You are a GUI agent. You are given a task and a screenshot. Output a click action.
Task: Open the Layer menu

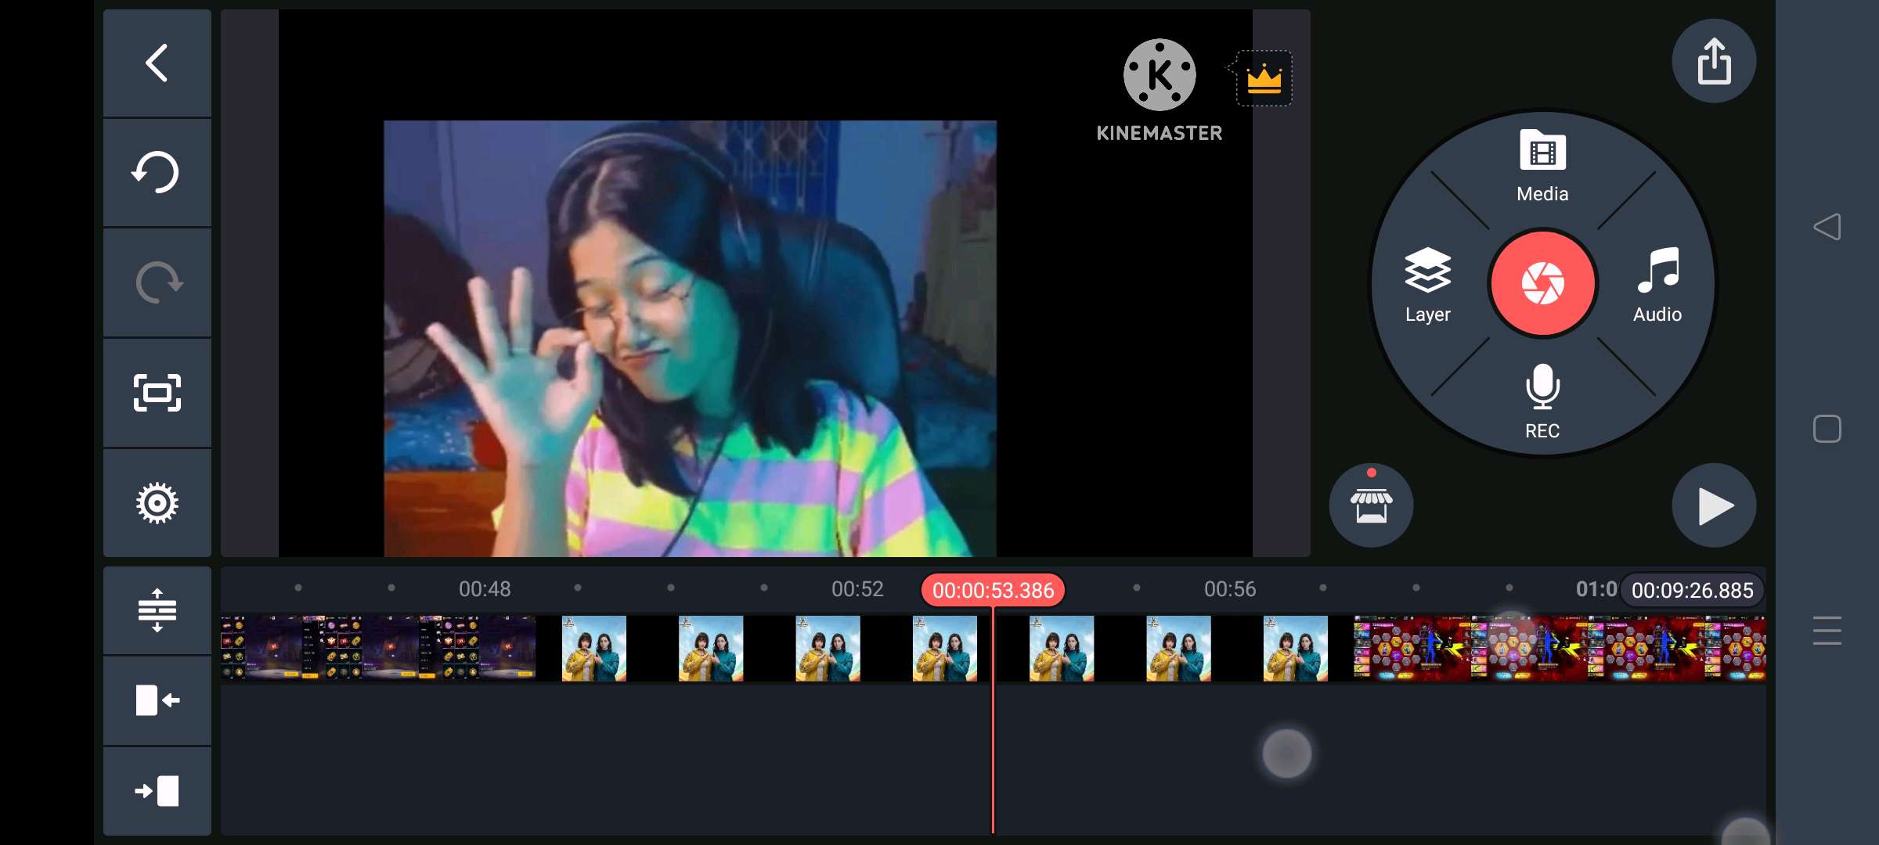[1427, 285]
